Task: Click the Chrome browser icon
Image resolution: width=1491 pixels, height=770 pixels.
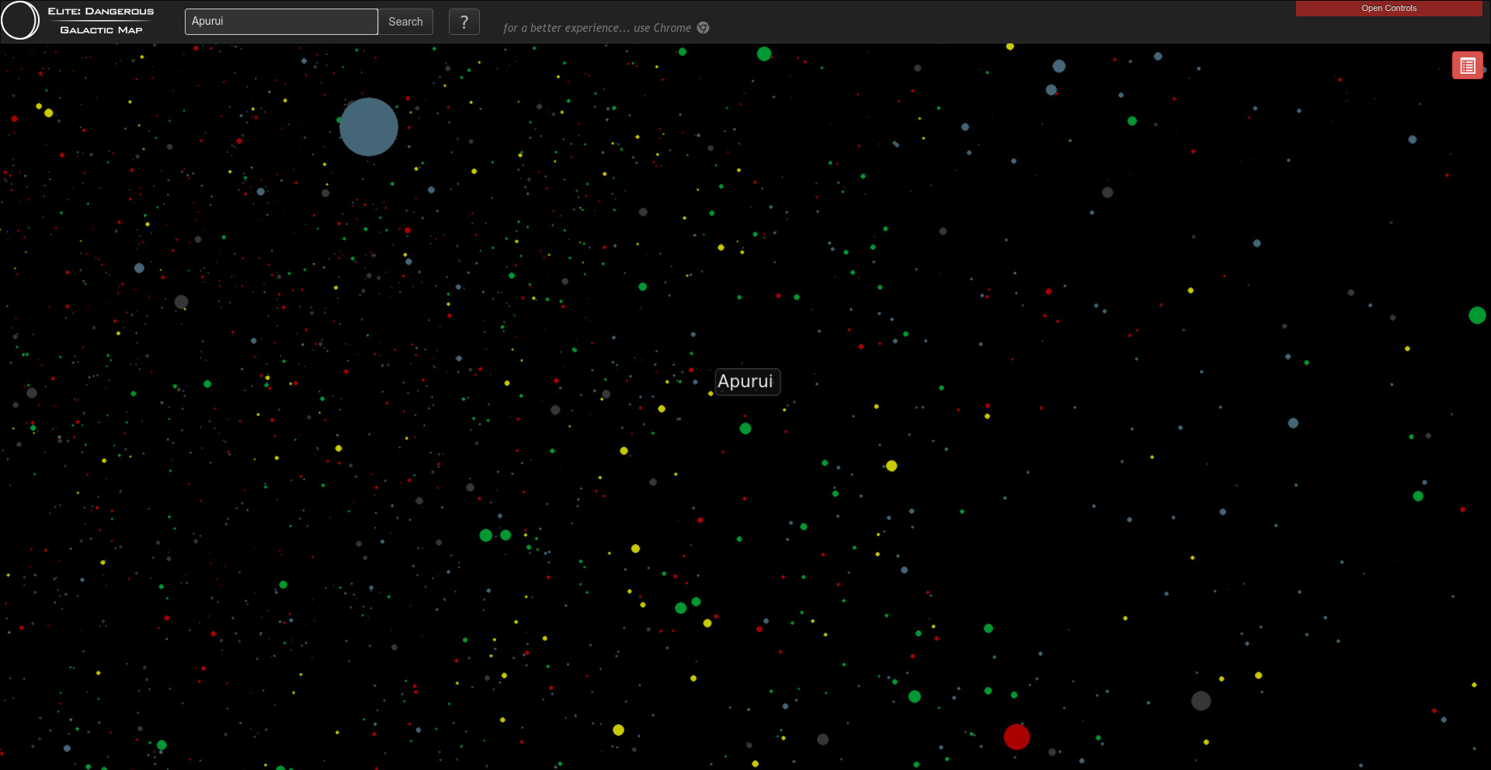Action: [x=703, y=28]
